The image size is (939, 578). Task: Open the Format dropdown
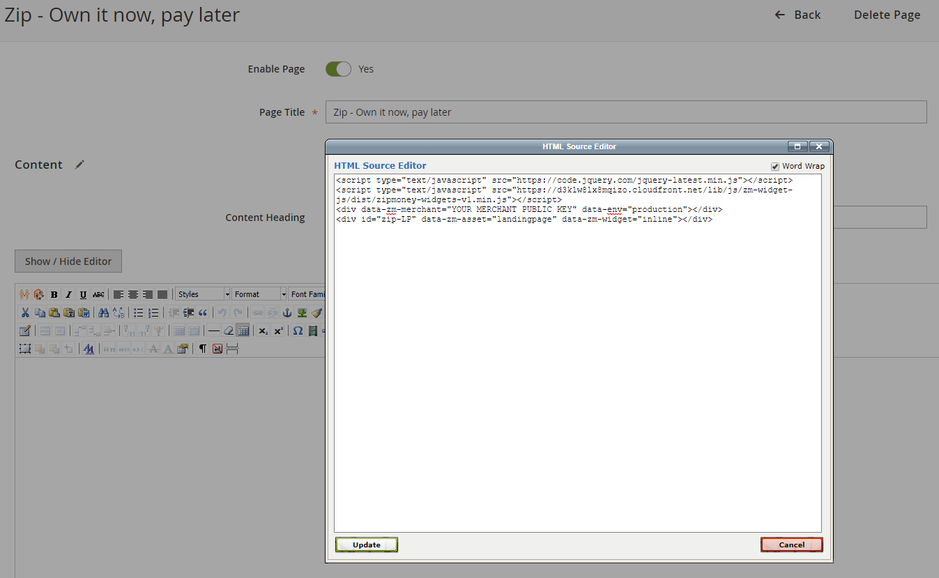pyautogui.click(x=259, y=294)
